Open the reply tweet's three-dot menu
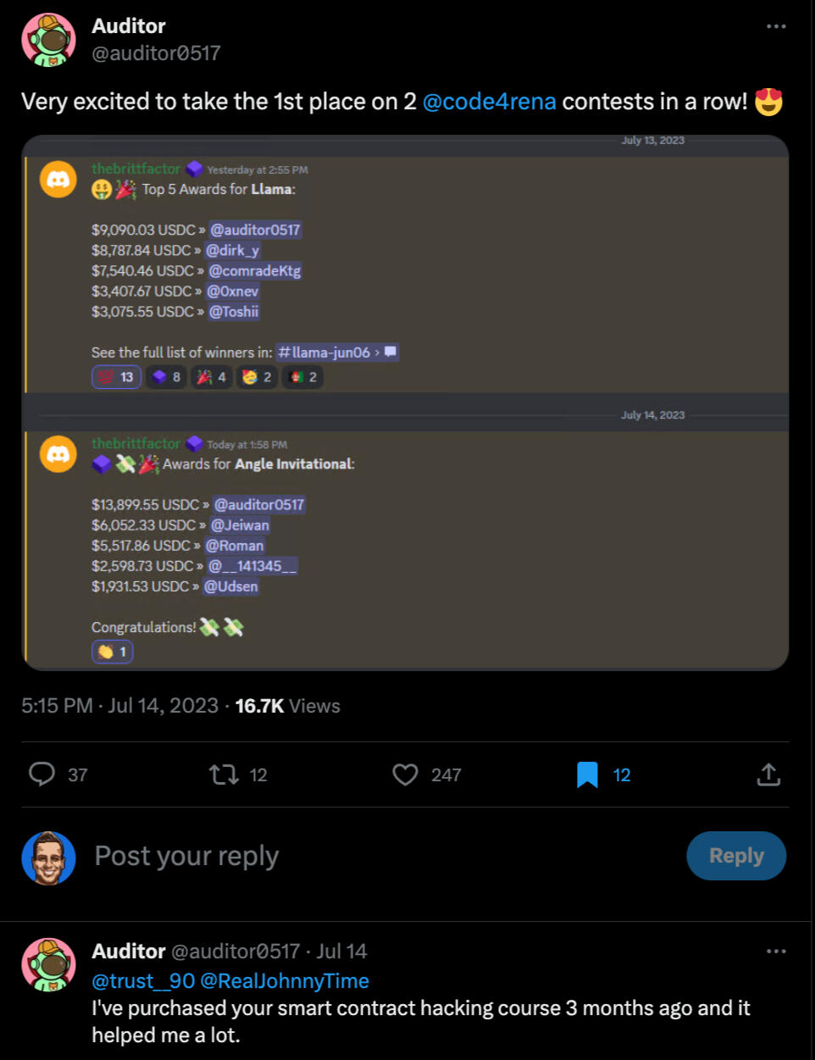The height and width of the screenshot is (1060, 815). [x=776, y=952]
